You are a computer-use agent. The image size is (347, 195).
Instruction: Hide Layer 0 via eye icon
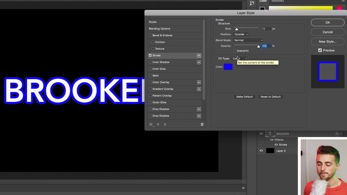[x=261, y=151]
